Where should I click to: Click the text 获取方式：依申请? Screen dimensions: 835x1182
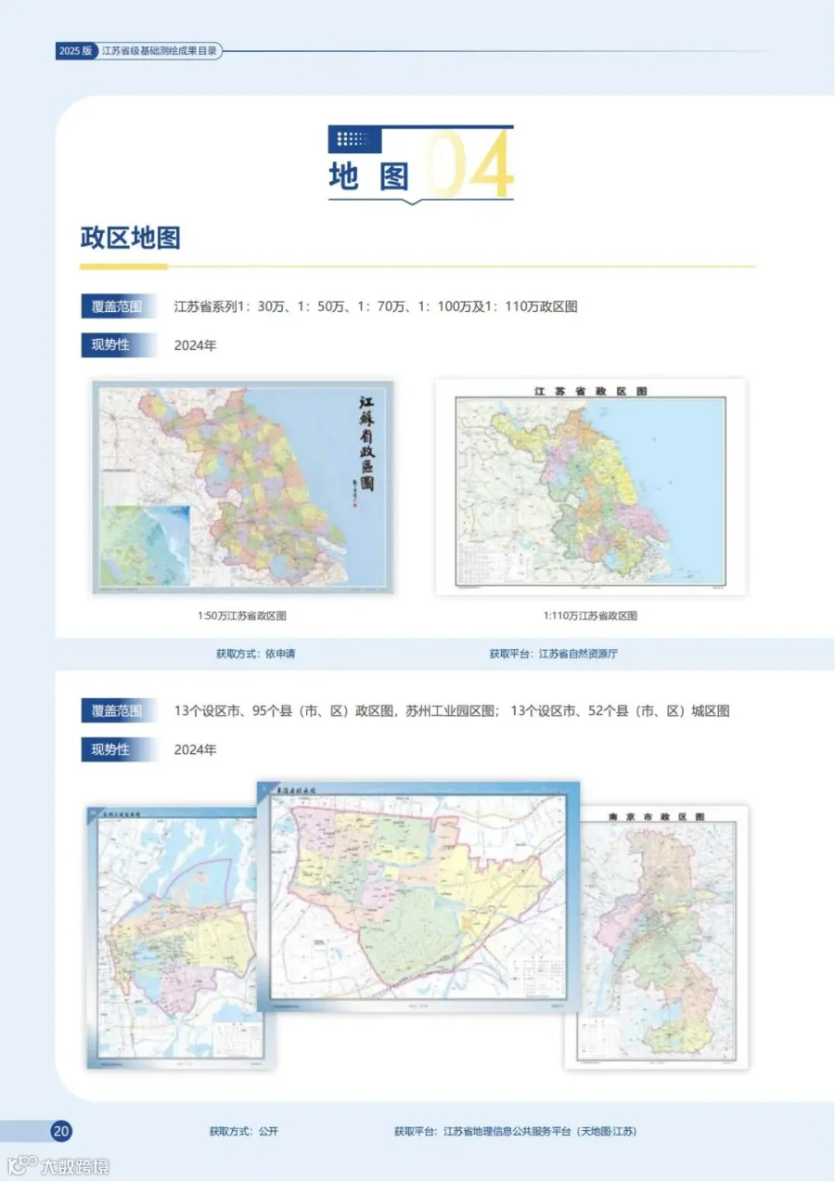(255, 654)
